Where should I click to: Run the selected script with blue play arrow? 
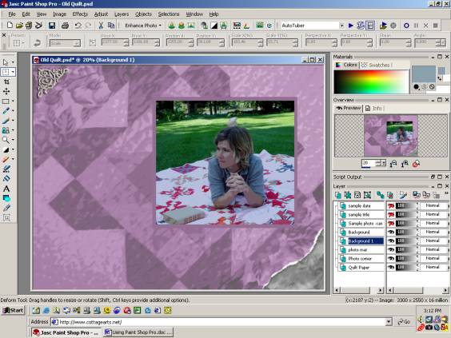coord(350,26)
